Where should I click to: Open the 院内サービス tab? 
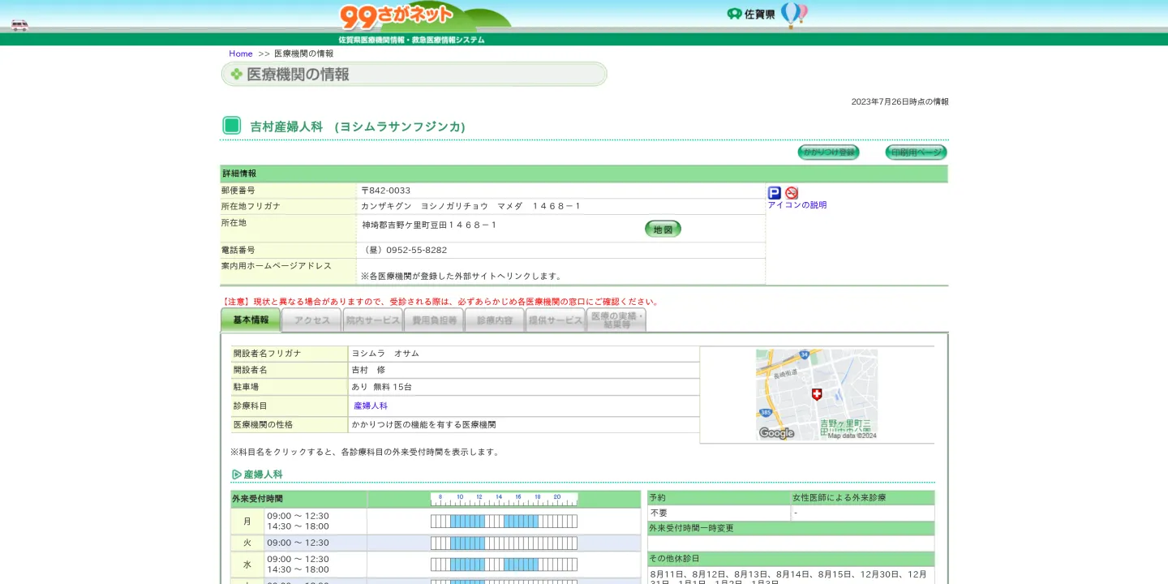coord(373,320)
